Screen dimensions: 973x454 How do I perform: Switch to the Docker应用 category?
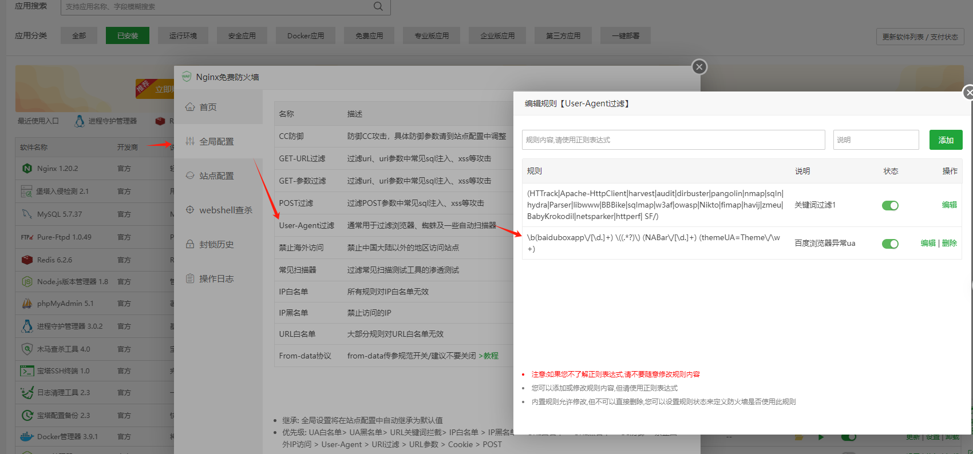306,35
